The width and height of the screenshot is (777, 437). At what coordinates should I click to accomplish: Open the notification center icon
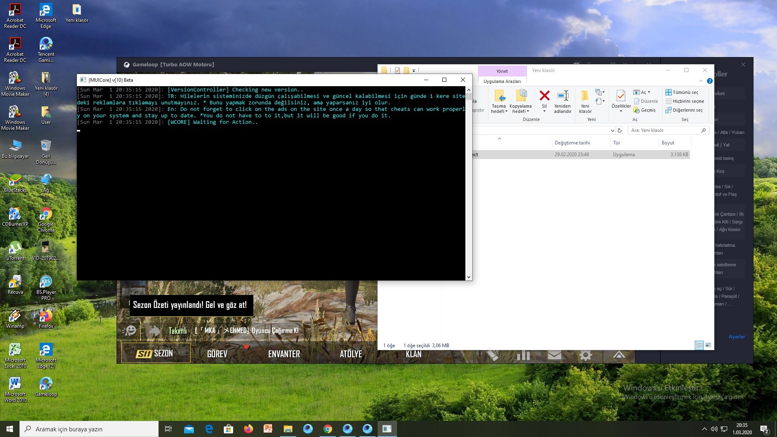click(764, 429)
